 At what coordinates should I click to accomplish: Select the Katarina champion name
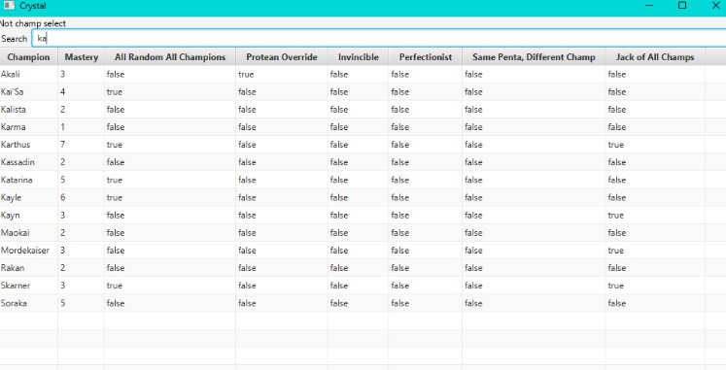coord(17,180)
